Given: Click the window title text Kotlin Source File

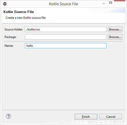Looking at the screenshot, I should tap(63, 4).
